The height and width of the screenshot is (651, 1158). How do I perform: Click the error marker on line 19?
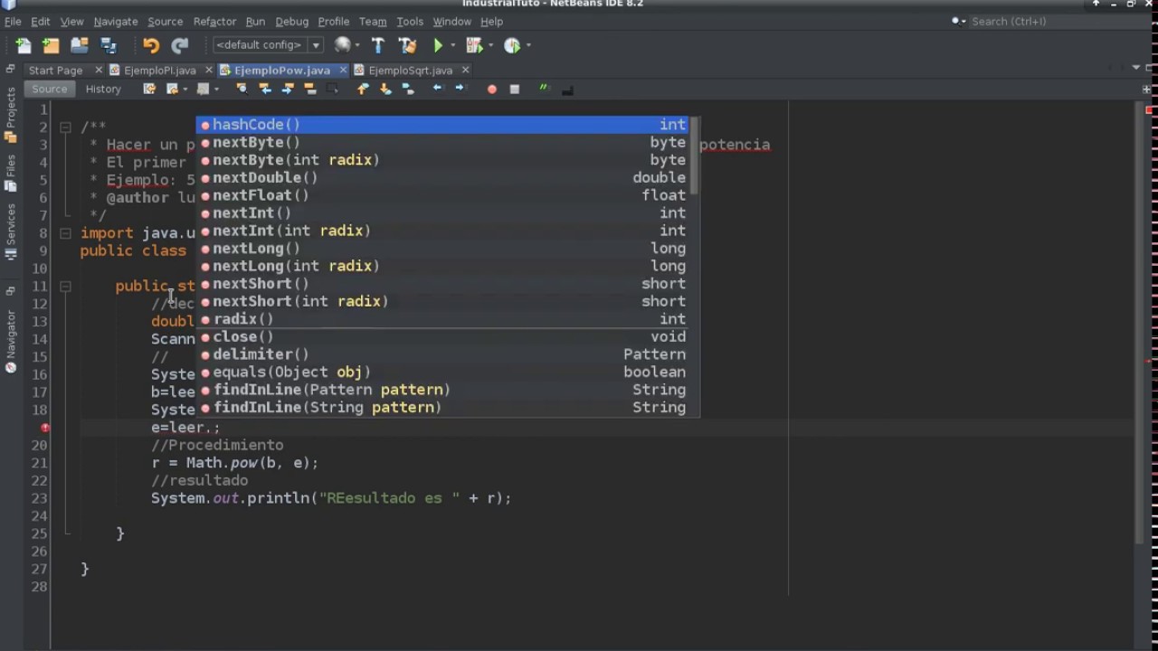[45, 428]
